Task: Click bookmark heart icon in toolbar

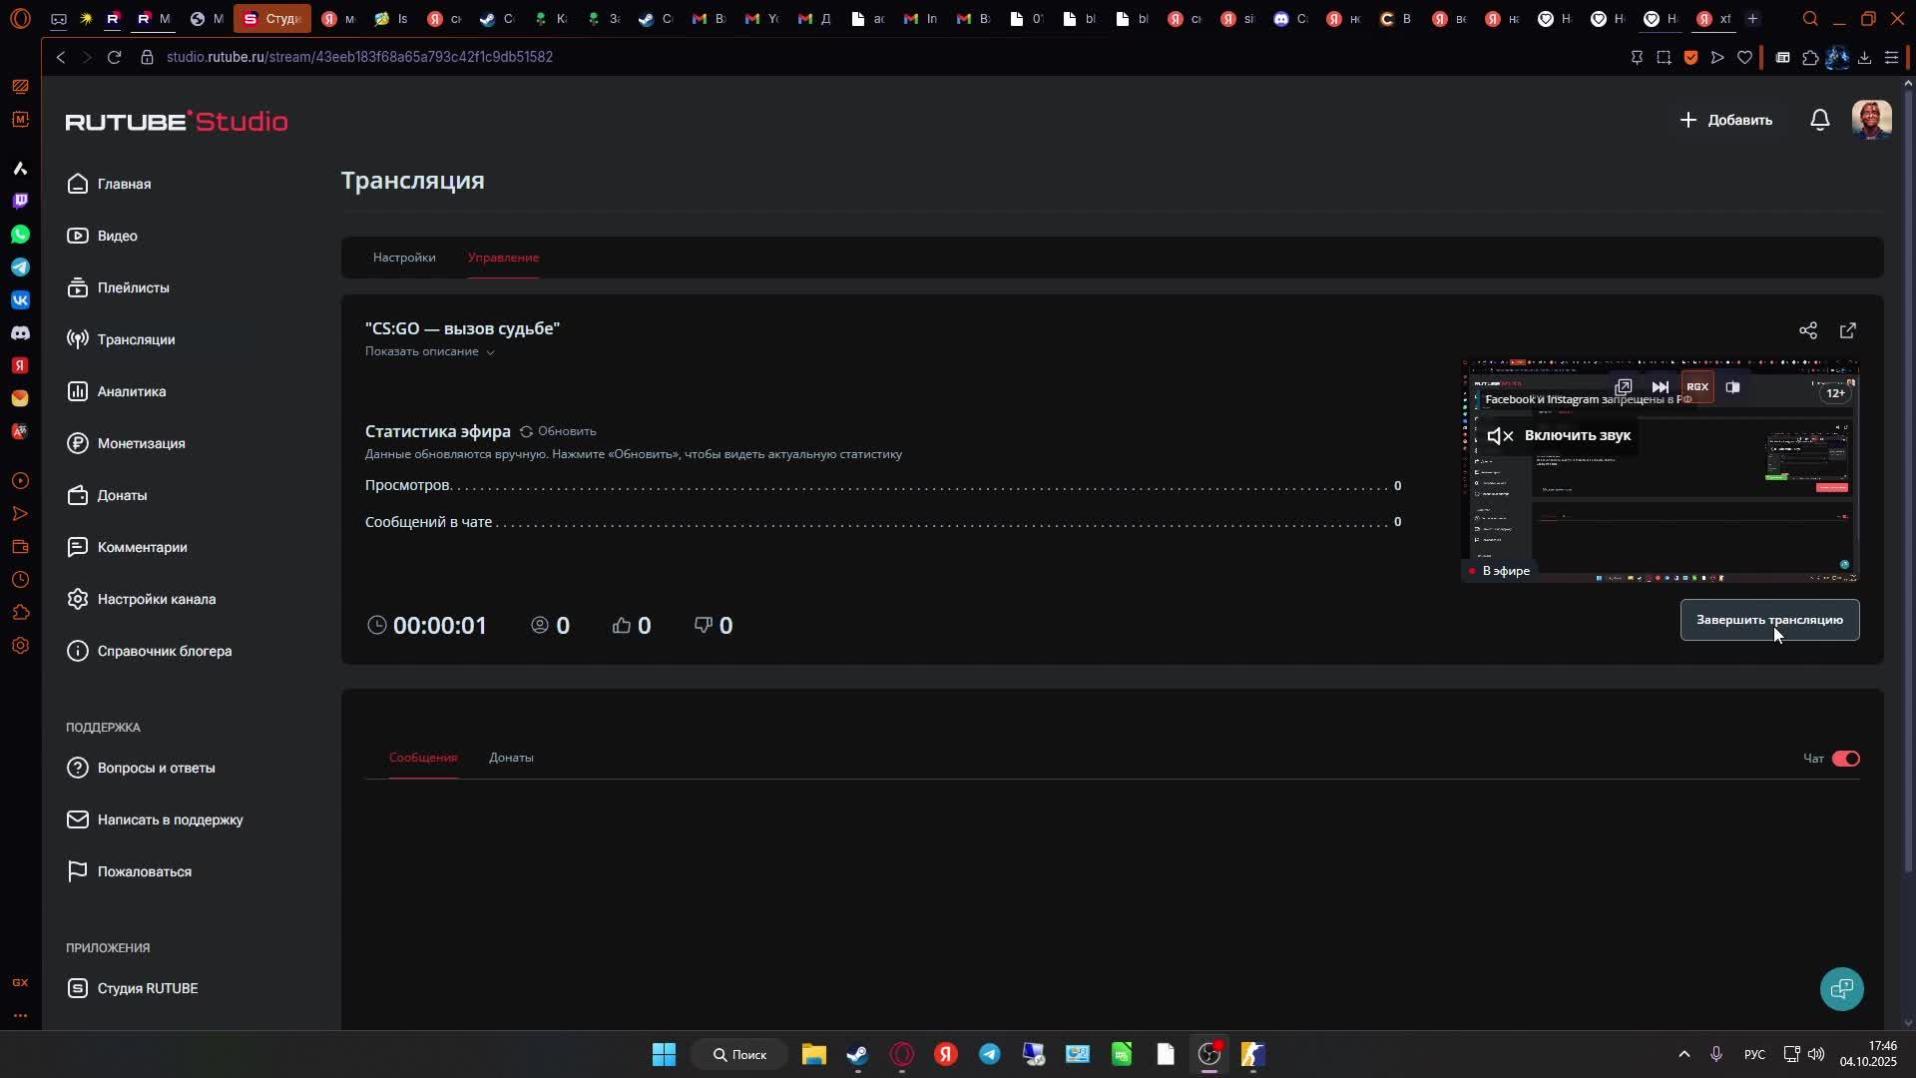Action: (x=1744, y=58)
